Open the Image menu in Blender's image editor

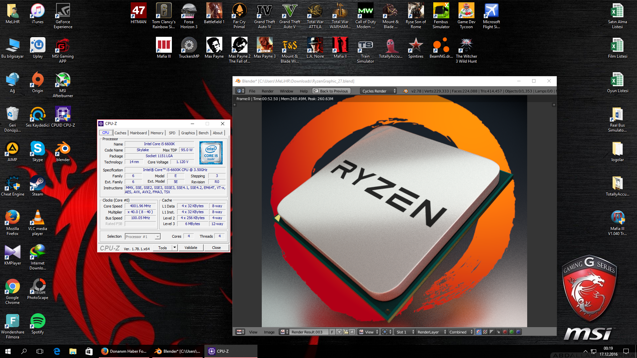point(269,332)
